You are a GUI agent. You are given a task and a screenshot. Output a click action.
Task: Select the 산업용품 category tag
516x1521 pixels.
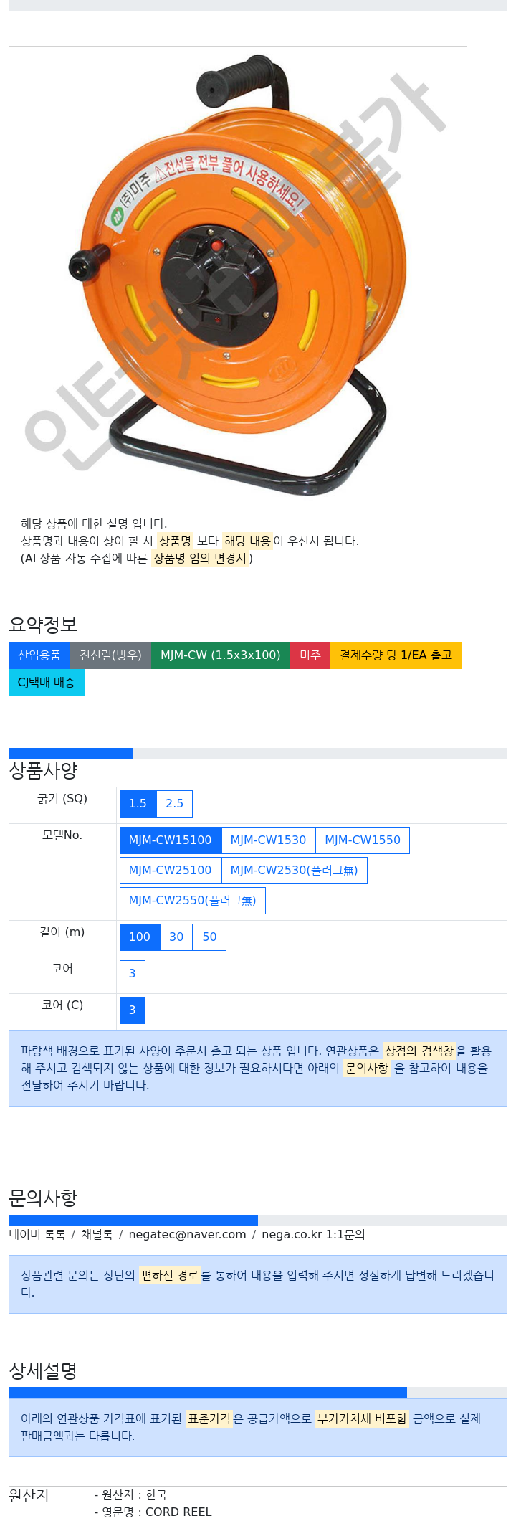[39, 655]
